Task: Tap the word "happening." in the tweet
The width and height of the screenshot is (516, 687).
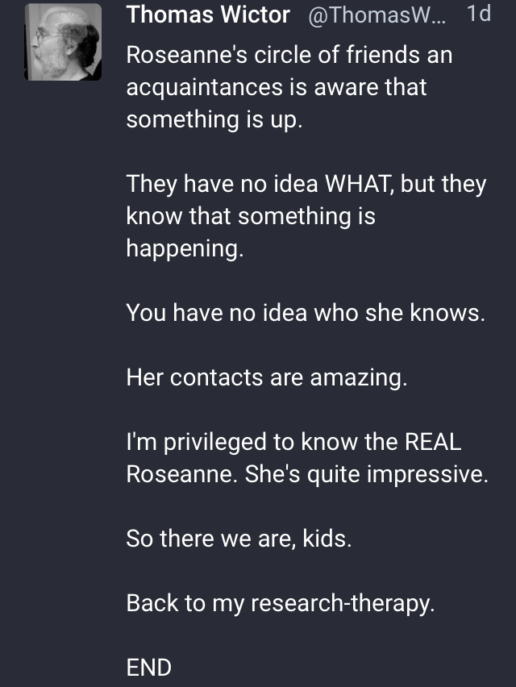Action: coord(185,249)
